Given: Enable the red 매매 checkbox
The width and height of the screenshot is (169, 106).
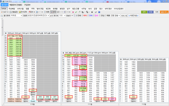Looking at the screenshot, I should pos(82,16).
